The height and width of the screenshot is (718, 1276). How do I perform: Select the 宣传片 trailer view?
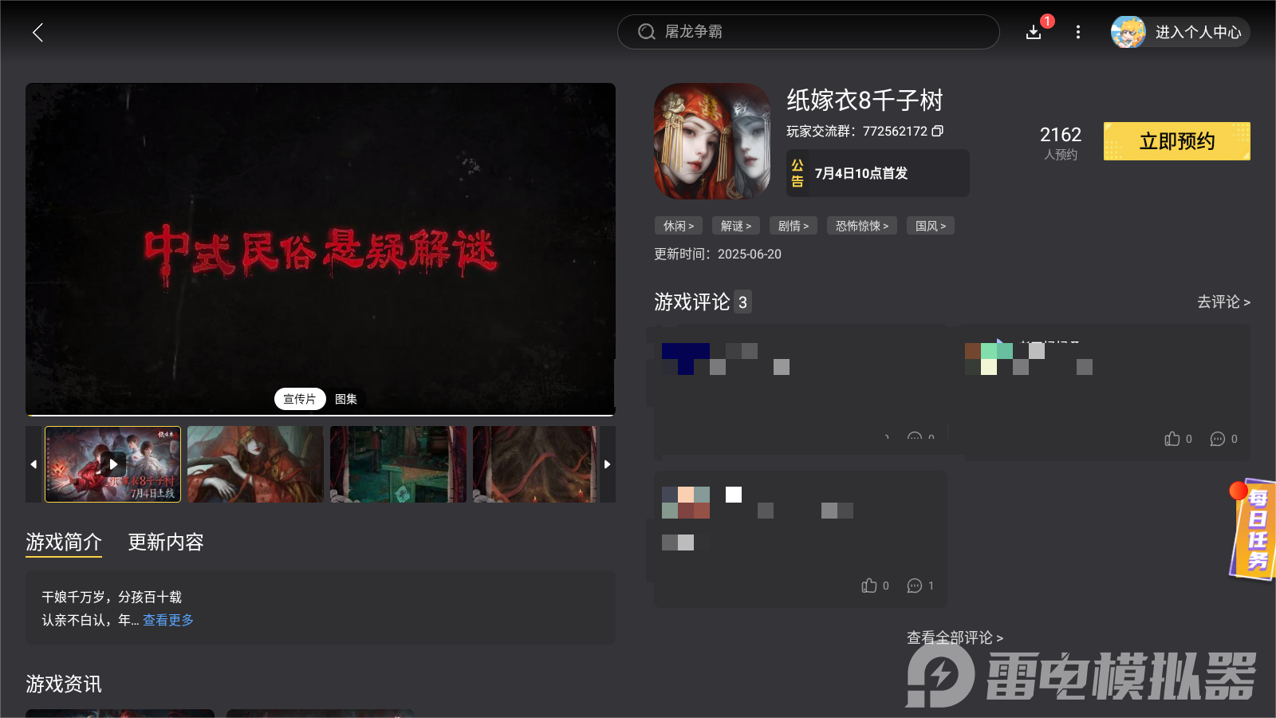[x=299, y=399]
